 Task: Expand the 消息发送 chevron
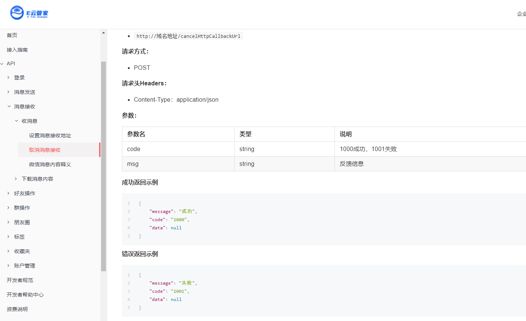(x=9, y=92)
